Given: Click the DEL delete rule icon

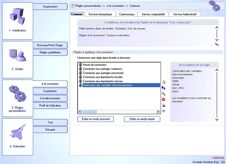Looking at the screenshot, I should [x=164, y=94].
